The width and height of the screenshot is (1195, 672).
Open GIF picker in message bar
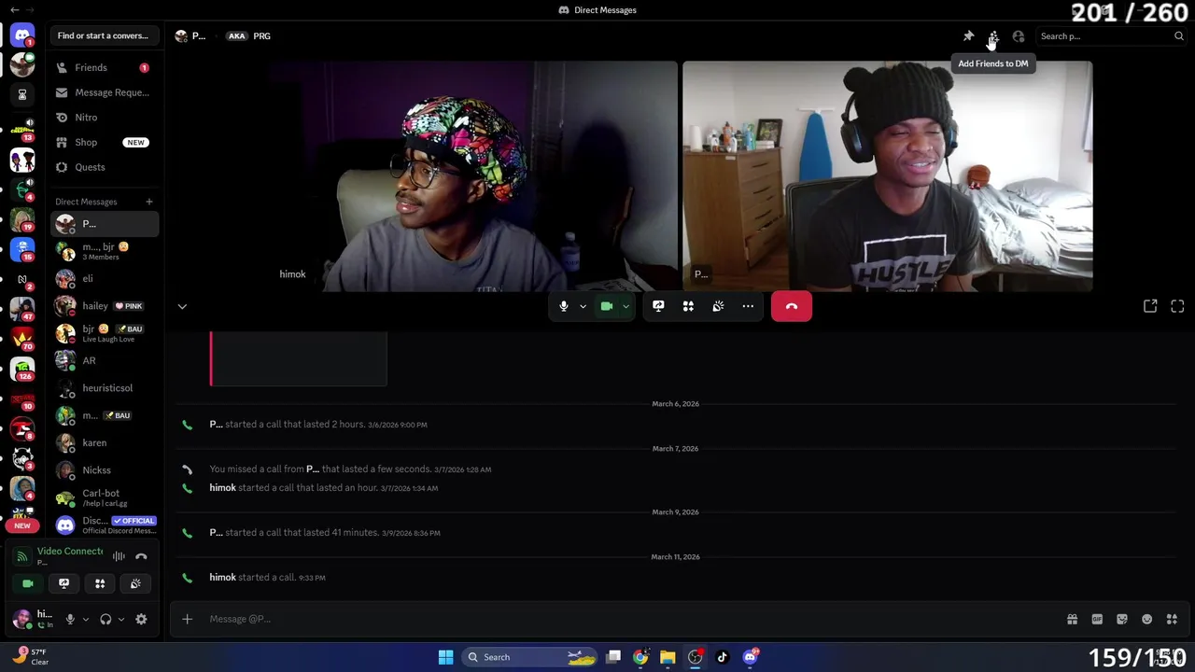pos(1097,619)
